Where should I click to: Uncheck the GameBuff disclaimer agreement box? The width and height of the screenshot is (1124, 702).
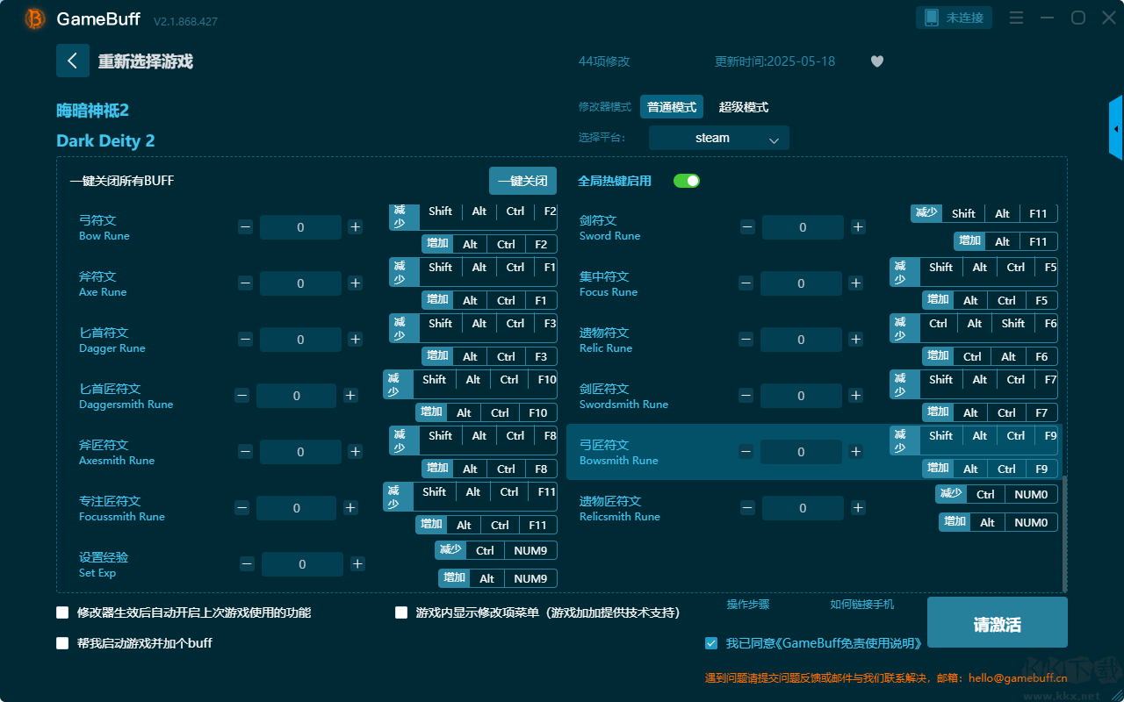711,643
